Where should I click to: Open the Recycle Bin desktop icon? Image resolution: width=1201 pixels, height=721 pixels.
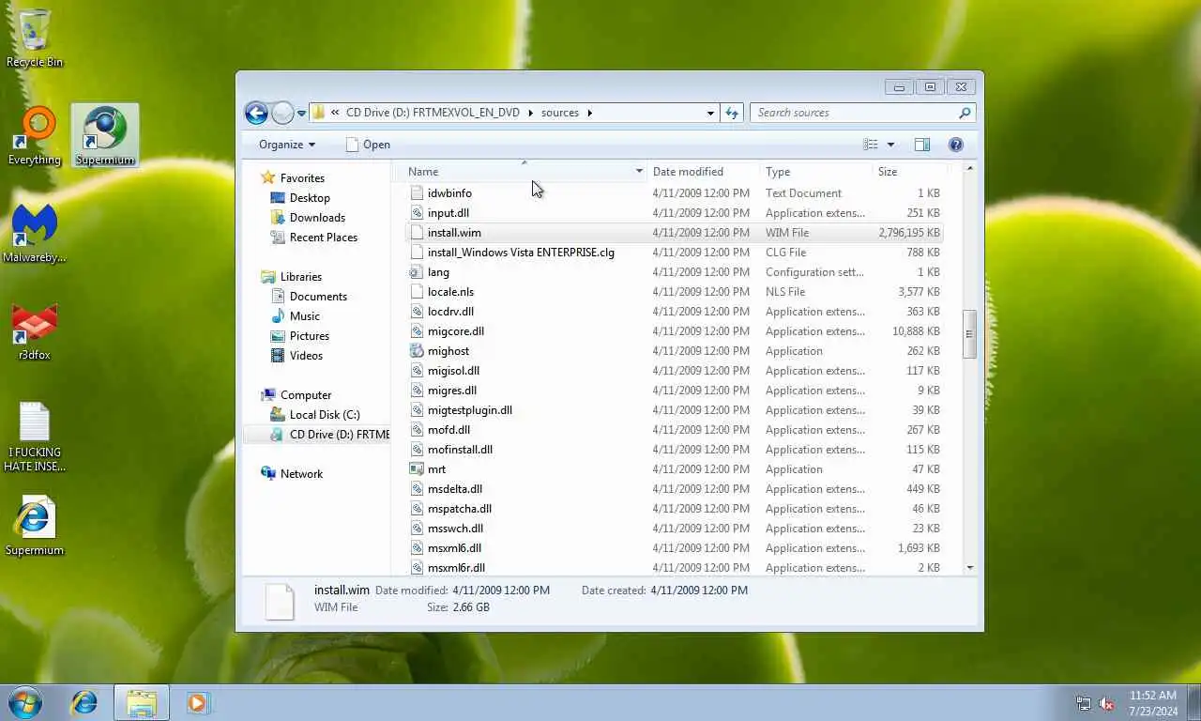point(35,39)
